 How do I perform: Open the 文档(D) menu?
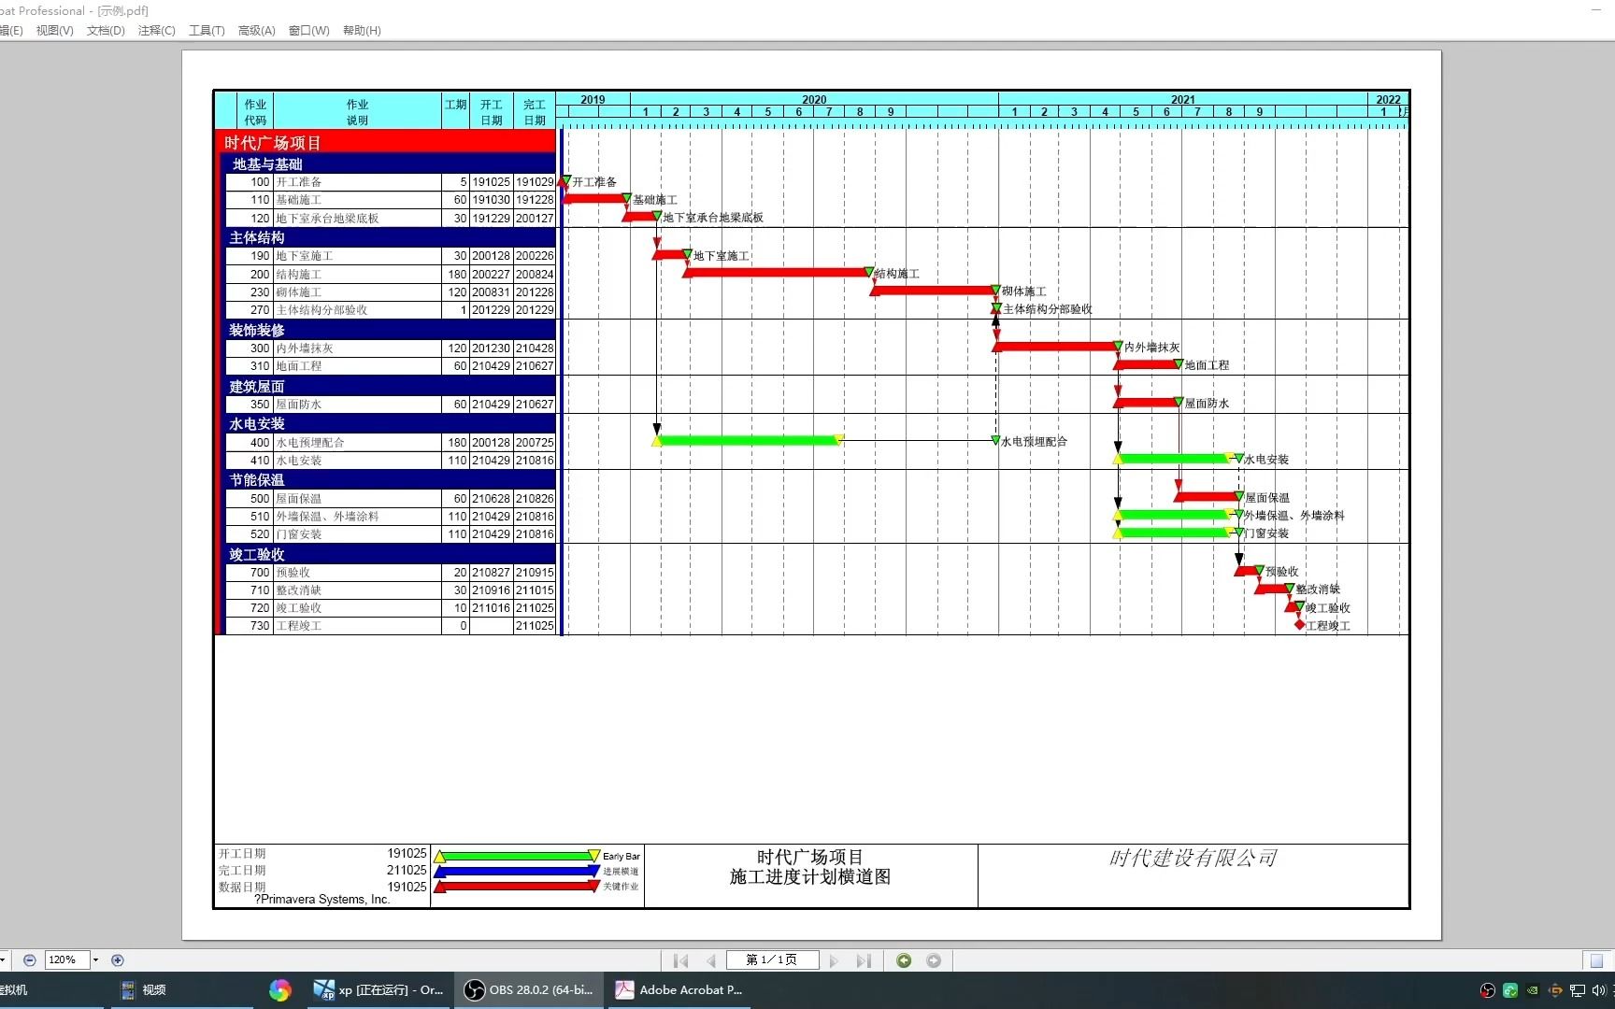(x=106, y=31)
